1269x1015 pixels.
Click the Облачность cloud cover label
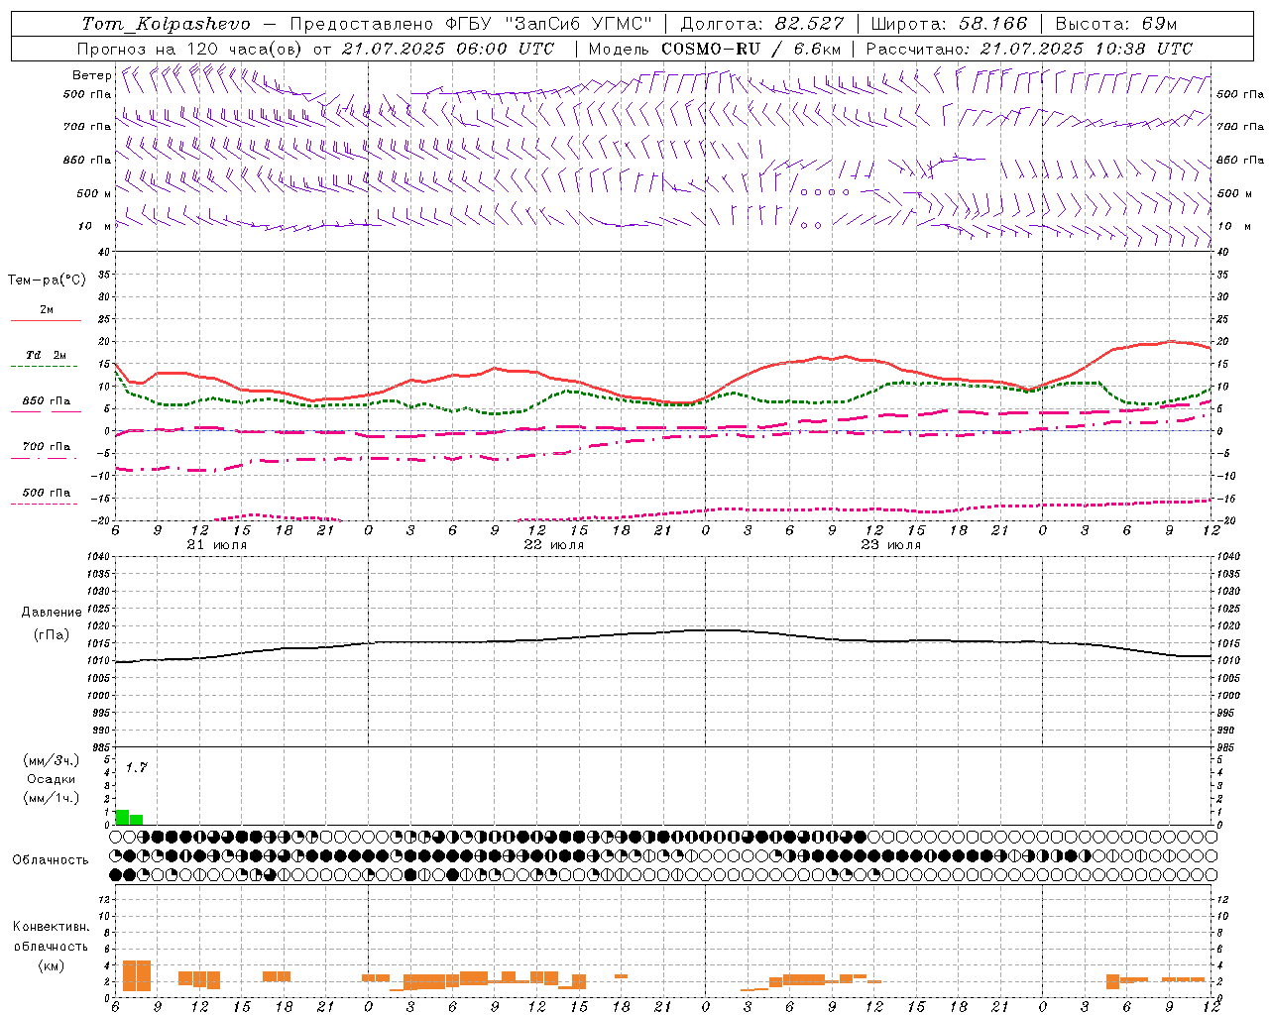pyautogui.click(x=51, y=859)
